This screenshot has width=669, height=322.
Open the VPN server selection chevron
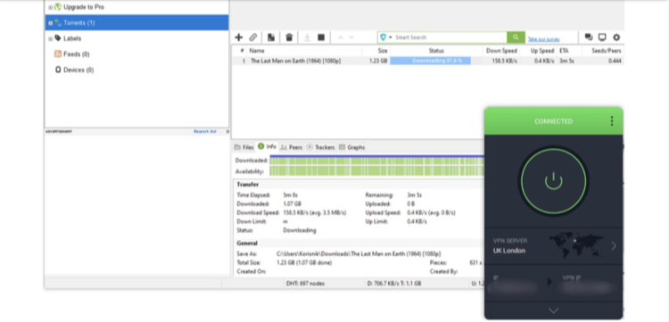[614, 246]
